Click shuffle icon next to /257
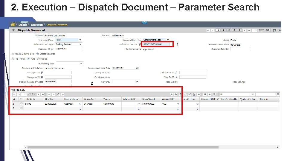Image resolution: width=287 pixels, height=161 pixels. pos(268,30)
